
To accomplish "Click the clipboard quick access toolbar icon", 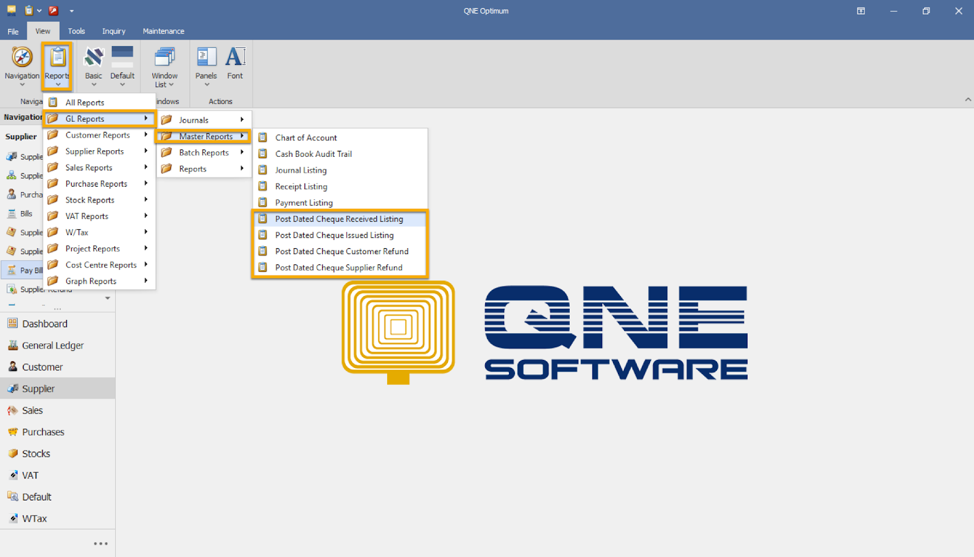I will click(x=29, y=10).
